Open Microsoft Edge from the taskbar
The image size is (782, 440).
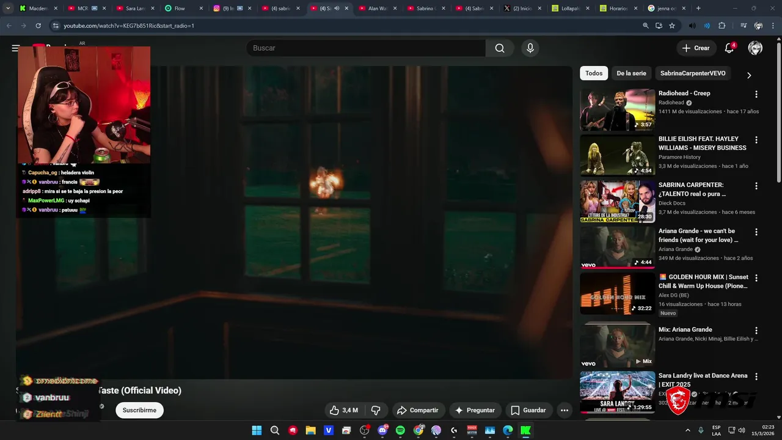click(x=508, y=430)
